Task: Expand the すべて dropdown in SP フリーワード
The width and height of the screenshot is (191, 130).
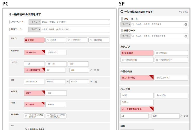Action: point(126,24)
